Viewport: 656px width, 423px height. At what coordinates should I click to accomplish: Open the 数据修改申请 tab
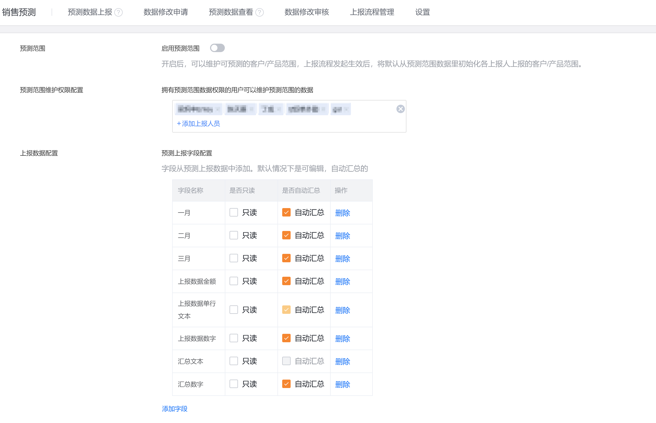pyautogui.click(x=165, y=12)
